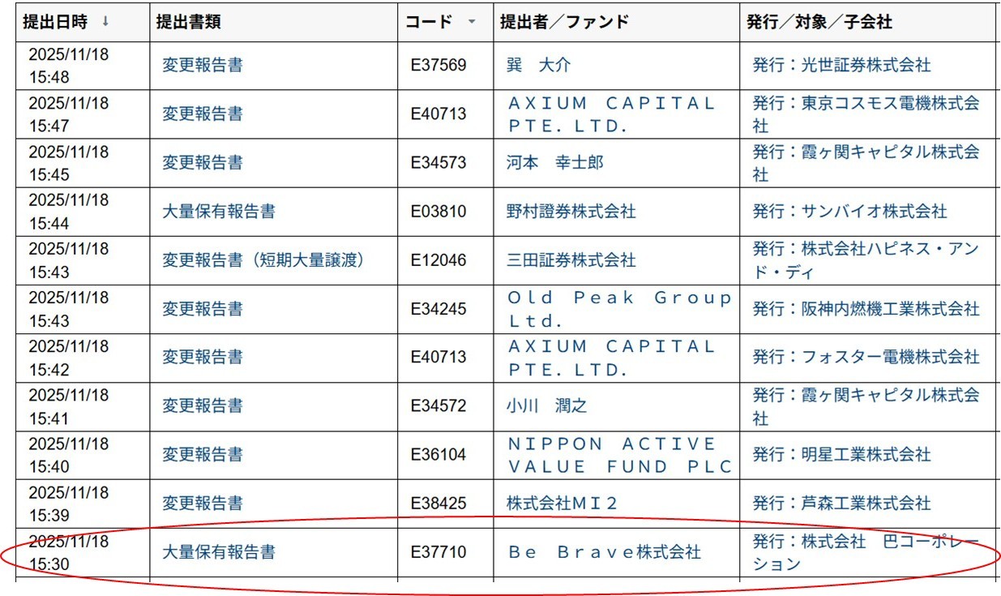Click the サンバイオ株式会社 issuer link
This screenshot has width=1001, height=596.
point(849,212)
